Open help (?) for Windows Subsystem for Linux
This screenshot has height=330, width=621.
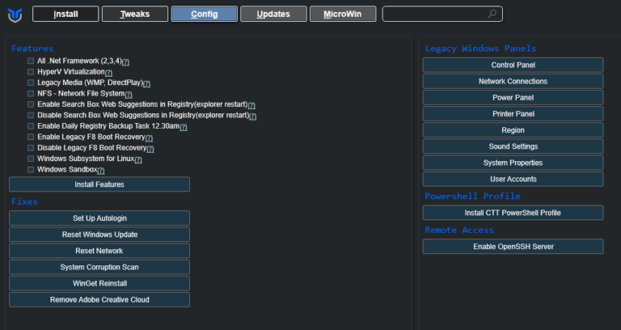[x=137, y=159]
